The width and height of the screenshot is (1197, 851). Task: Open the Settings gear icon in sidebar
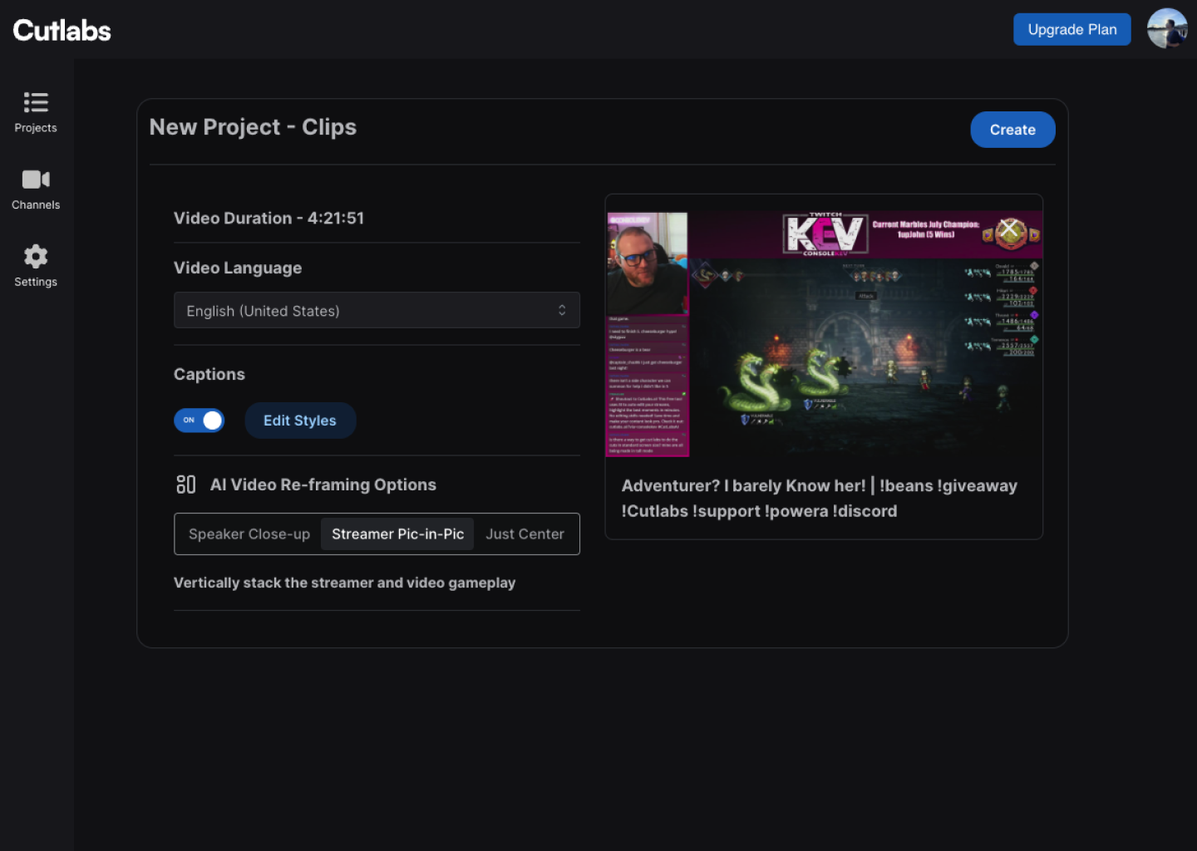click(36, 256)
